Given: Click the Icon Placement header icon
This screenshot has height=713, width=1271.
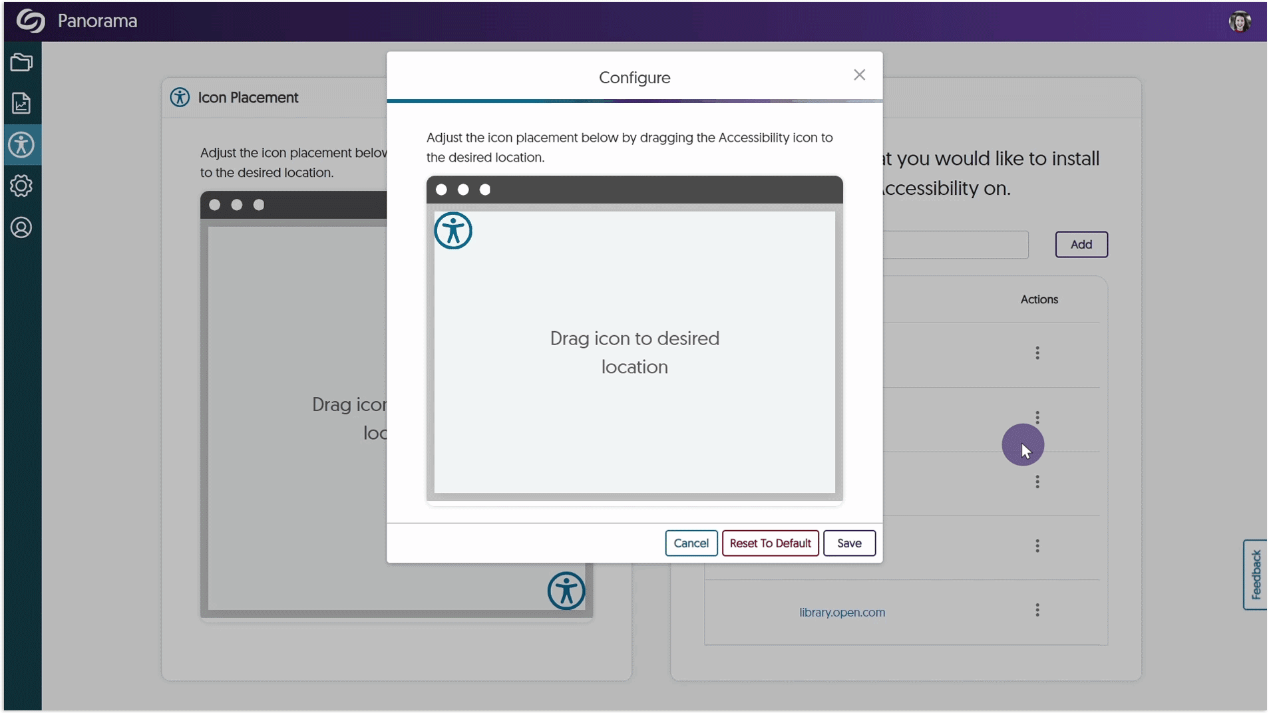Looking at the screenshot, I should [180, 97].
